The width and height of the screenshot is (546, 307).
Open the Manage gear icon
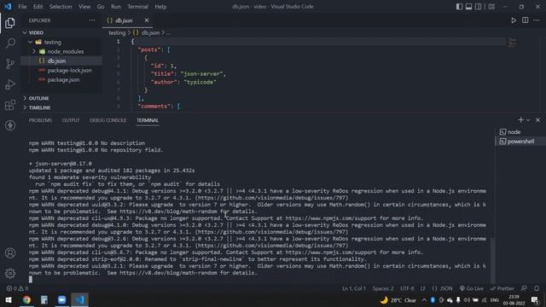tap(10, 273)
